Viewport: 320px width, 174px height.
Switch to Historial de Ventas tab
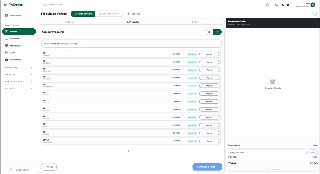pyautogui.click(x=109, y=14)
